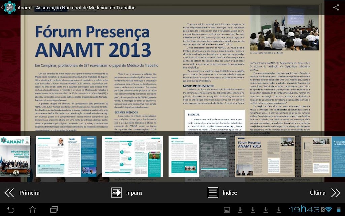Tap the Android back button
Viewport: 345px width, 216px height.
pyautogui.click(x=10, y=209)
